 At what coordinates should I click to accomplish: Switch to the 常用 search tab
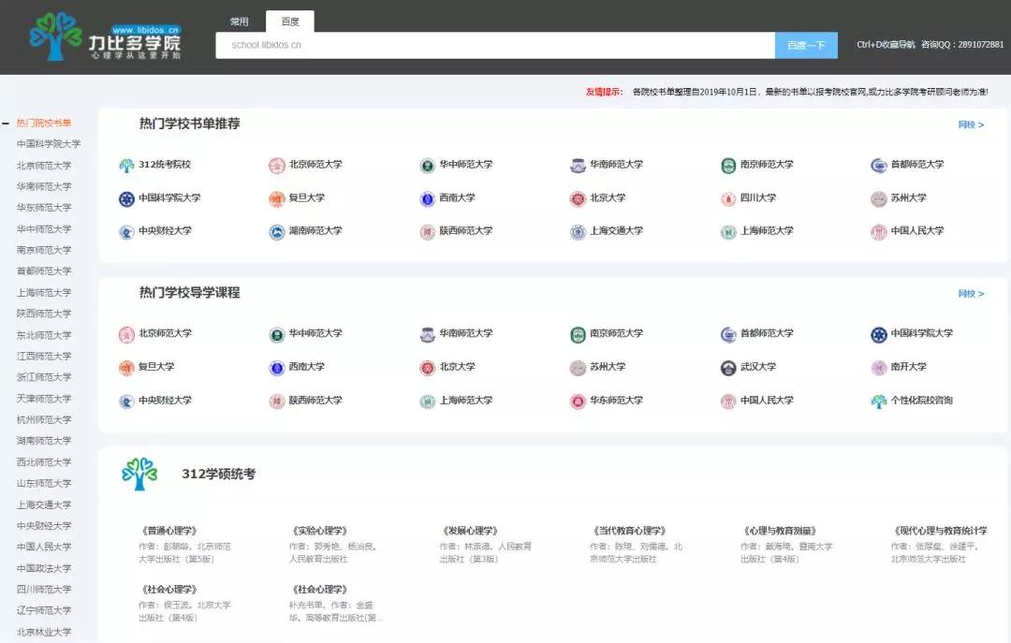coord(240,20)
